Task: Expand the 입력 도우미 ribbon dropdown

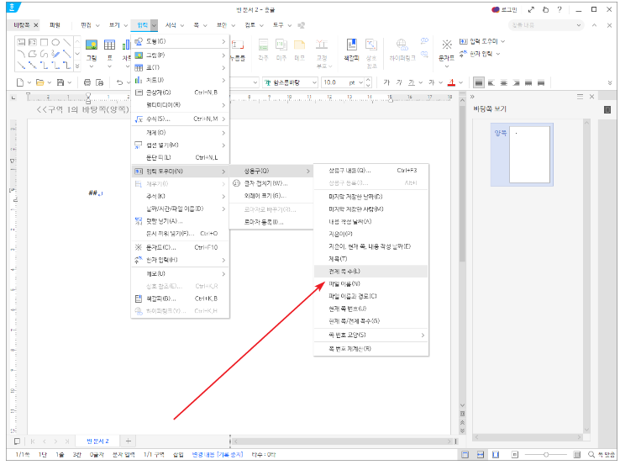Action: click(503, 41)
